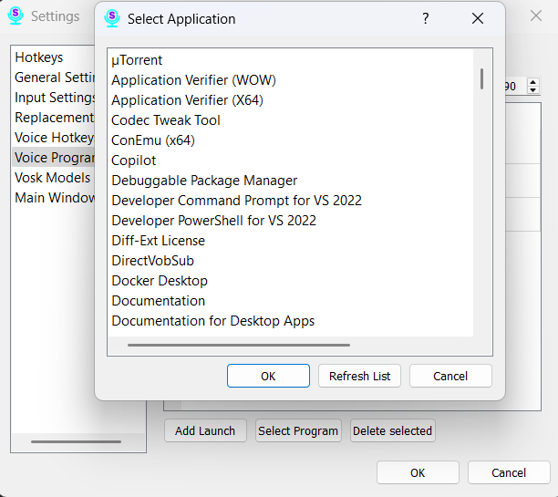The width and height of the screenshot is (558, 497).
Task: Click the horizontal scrollbar of application list
Action: point(239,345)
